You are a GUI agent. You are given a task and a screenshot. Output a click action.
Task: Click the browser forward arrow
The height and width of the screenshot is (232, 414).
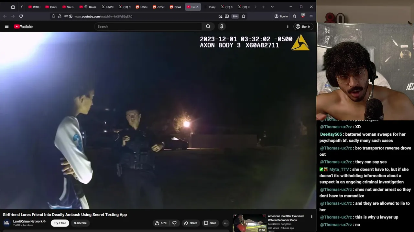tap(13, 16)
